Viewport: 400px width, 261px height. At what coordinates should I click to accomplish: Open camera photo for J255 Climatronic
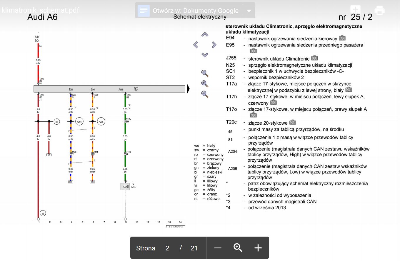[314, 58]
